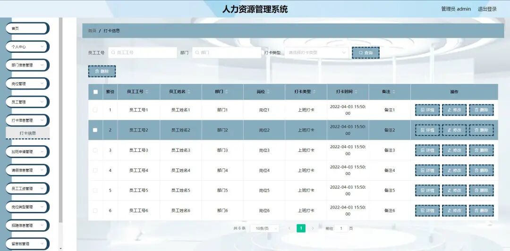Click 删除 for row 员工工号6
This screenshot has width=510, height=251.
(x=481, y=211)
